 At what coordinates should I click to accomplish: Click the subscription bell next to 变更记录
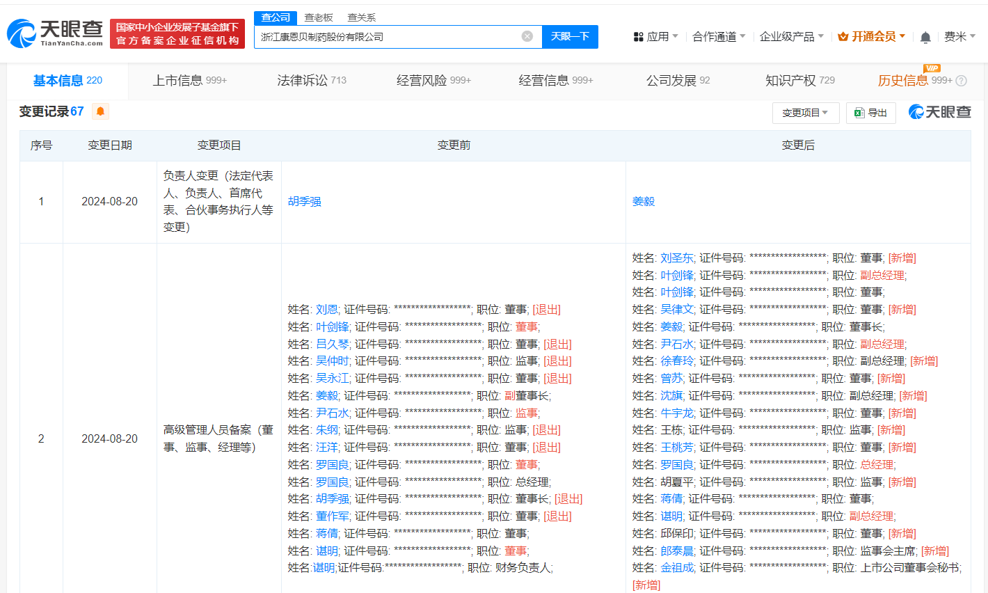100,111
